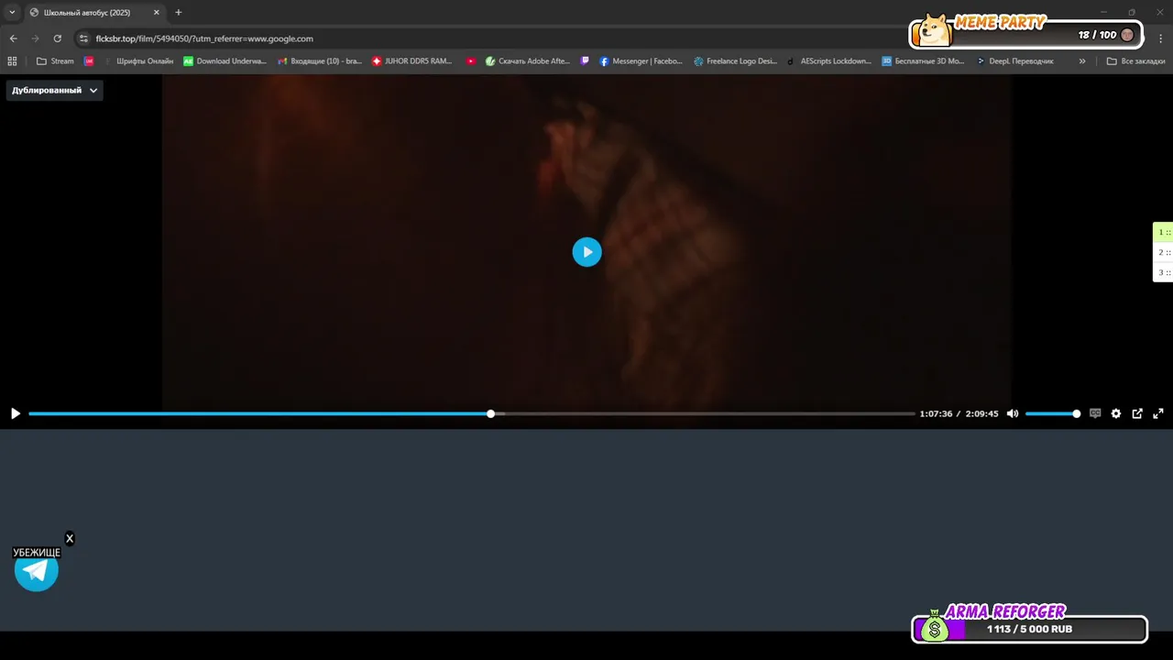
Task: Open player settings gear
Action: click(x=1116, y=413)
